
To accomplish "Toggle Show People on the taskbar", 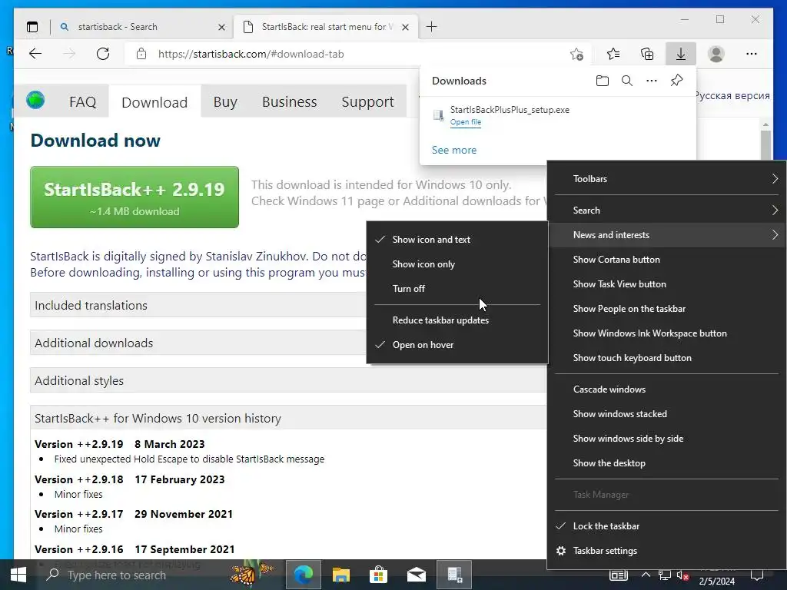I will tap(666, 309).
